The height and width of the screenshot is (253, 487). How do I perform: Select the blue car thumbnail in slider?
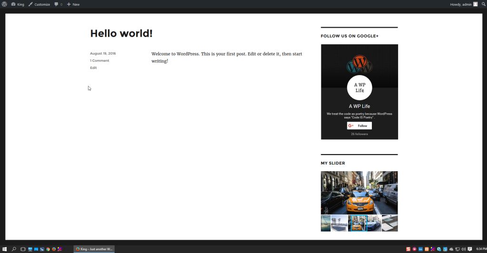coord(374,223)
